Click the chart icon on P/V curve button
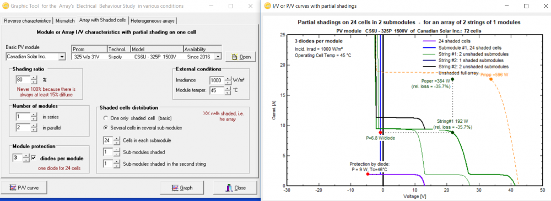 [13, 188]
